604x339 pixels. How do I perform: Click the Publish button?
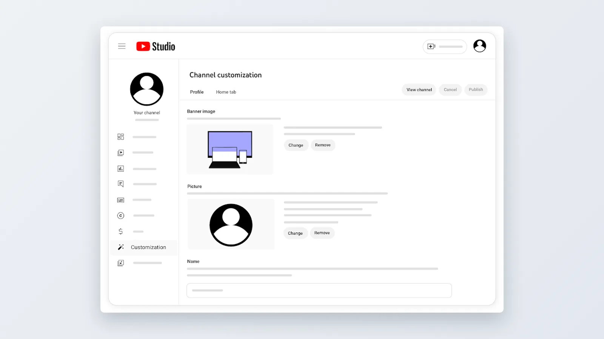coord(476,90)
